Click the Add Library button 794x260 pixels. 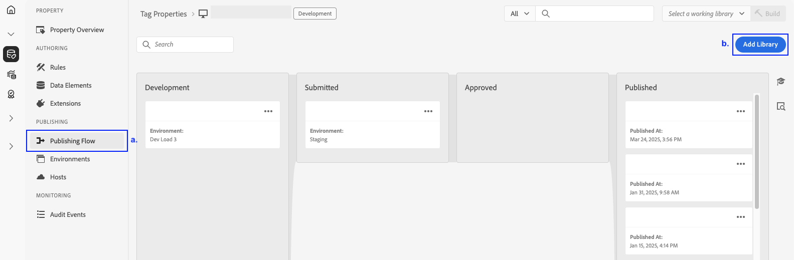[760, 44]
